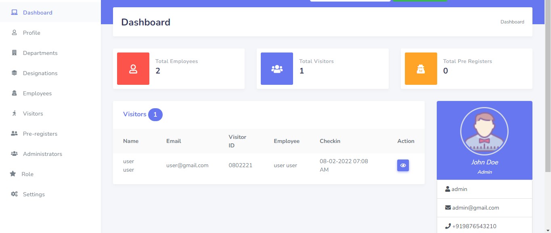Click the Dashboard laptop icon in sidebar
Viewport: 551px width, 233px height.
(15, 13)
